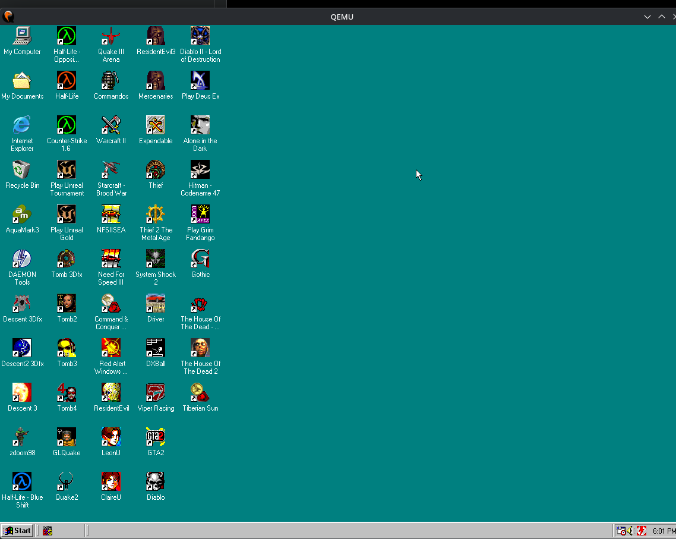The width and height of the screenshot is (676, 539).
Task: Select the Tomb4 shortcut
Action: click(x=67, y=392)
